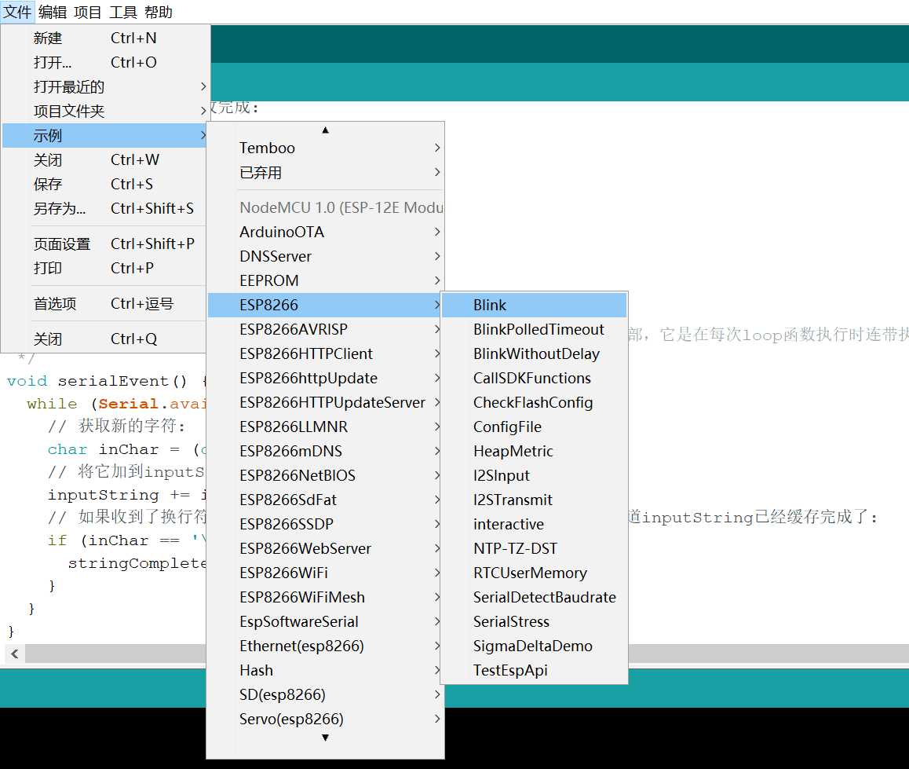Expand the ESP8266HTTPUpdateServer examples
The width and height of the screenshot is (909, 769).
point(325,402)
